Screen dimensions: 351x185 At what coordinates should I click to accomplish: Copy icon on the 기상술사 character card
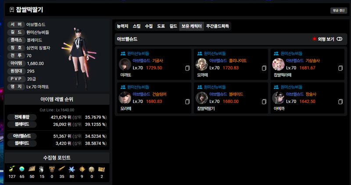(x=340, y=68)
